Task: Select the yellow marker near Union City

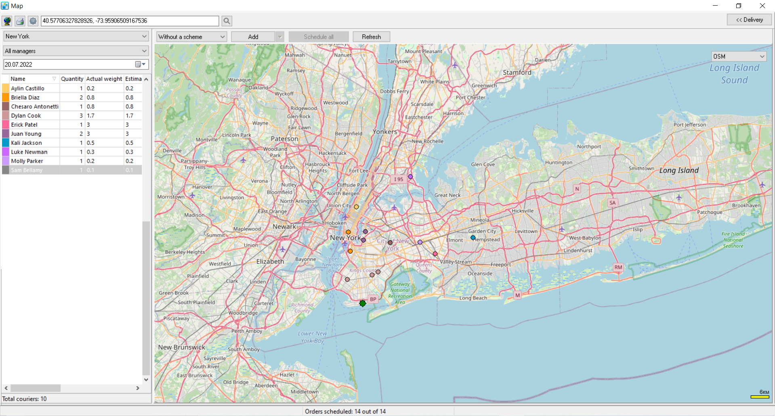Action: [356, 207]
